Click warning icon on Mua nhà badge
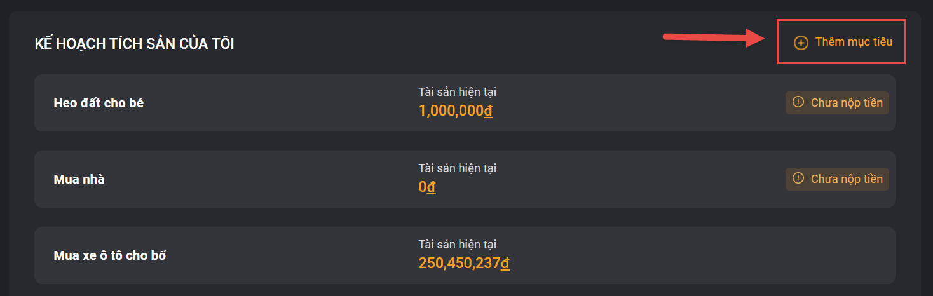 click(x=798, y=178)
